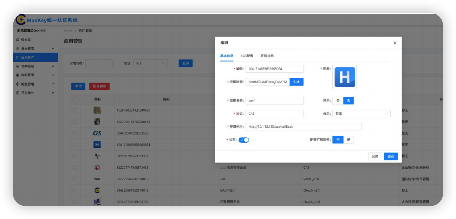Click the OAUTH2.1 app icon in table
This screenshot has height=219, width=456.
tap(97, 190)
